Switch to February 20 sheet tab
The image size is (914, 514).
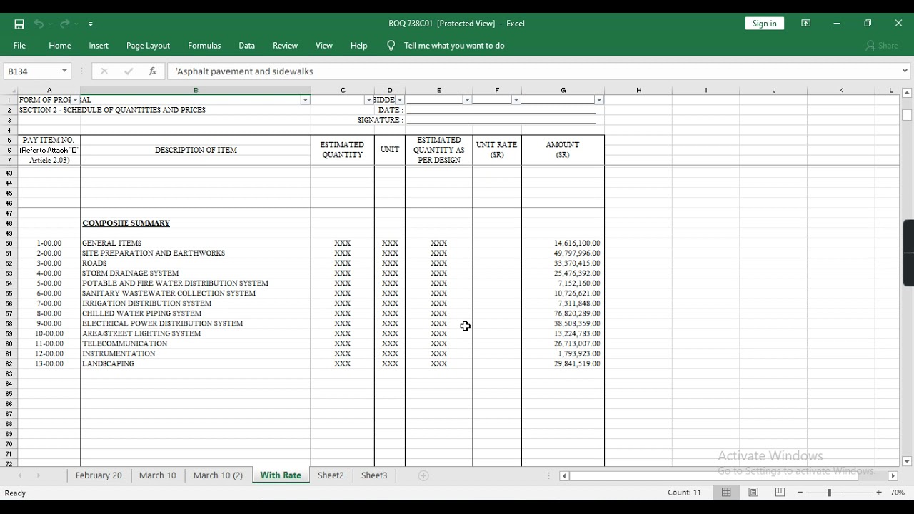pyautogui.click(x=99, y=475)
